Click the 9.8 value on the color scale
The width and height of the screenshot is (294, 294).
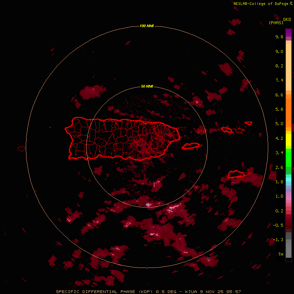point(279,37)
